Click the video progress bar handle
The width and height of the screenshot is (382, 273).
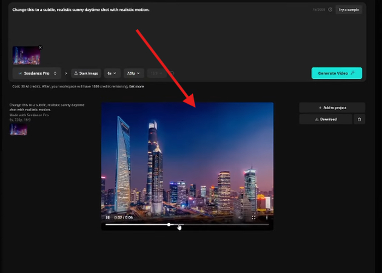(169, 224)
